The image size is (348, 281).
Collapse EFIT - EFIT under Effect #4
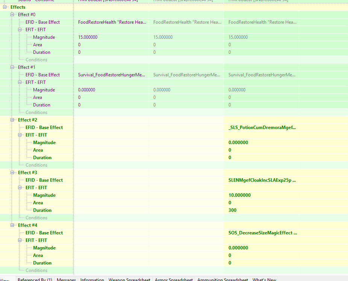point(20,240)
